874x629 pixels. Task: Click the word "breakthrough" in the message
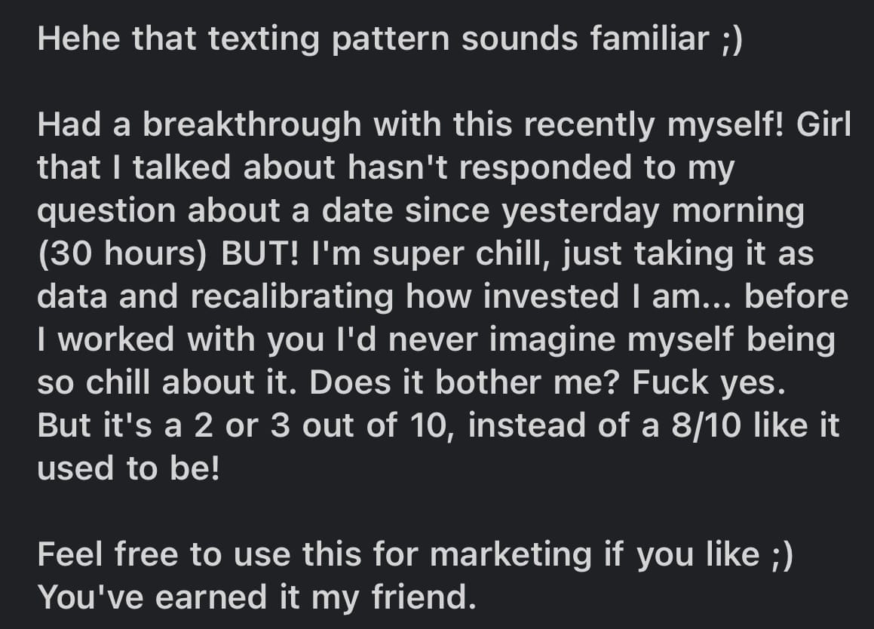point(252,125)
